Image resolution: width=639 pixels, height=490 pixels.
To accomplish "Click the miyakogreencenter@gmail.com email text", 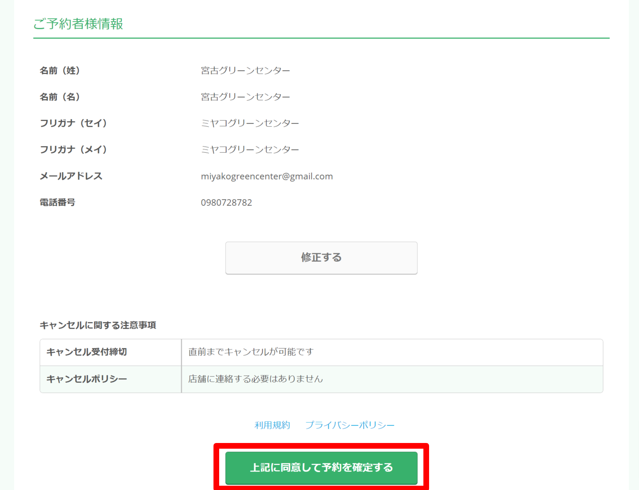I will [266, 176].
